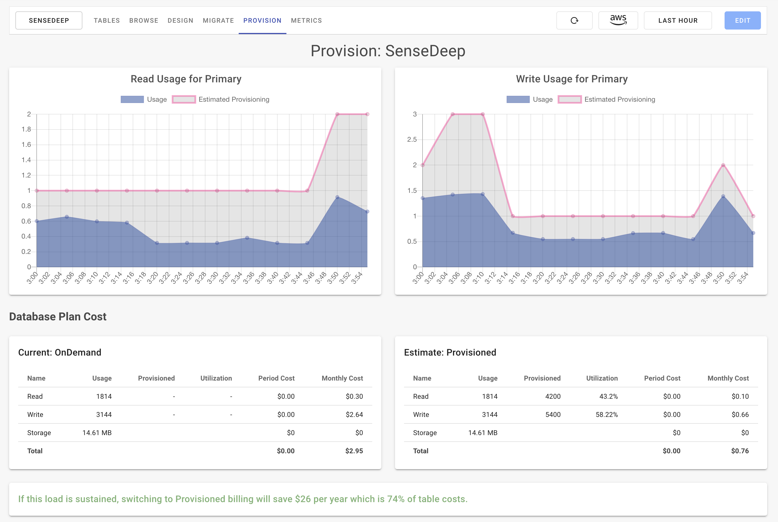Click the Read row monthly cost $0.30
The image size is (778, 522).
354,396
